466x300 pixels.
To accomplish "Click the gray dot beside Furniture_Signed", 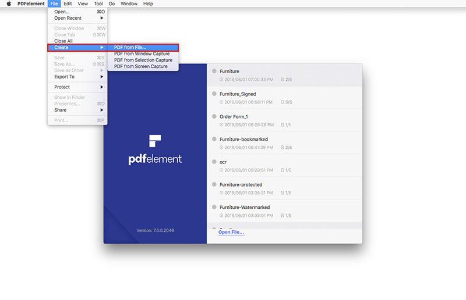I will pos(214,94).
